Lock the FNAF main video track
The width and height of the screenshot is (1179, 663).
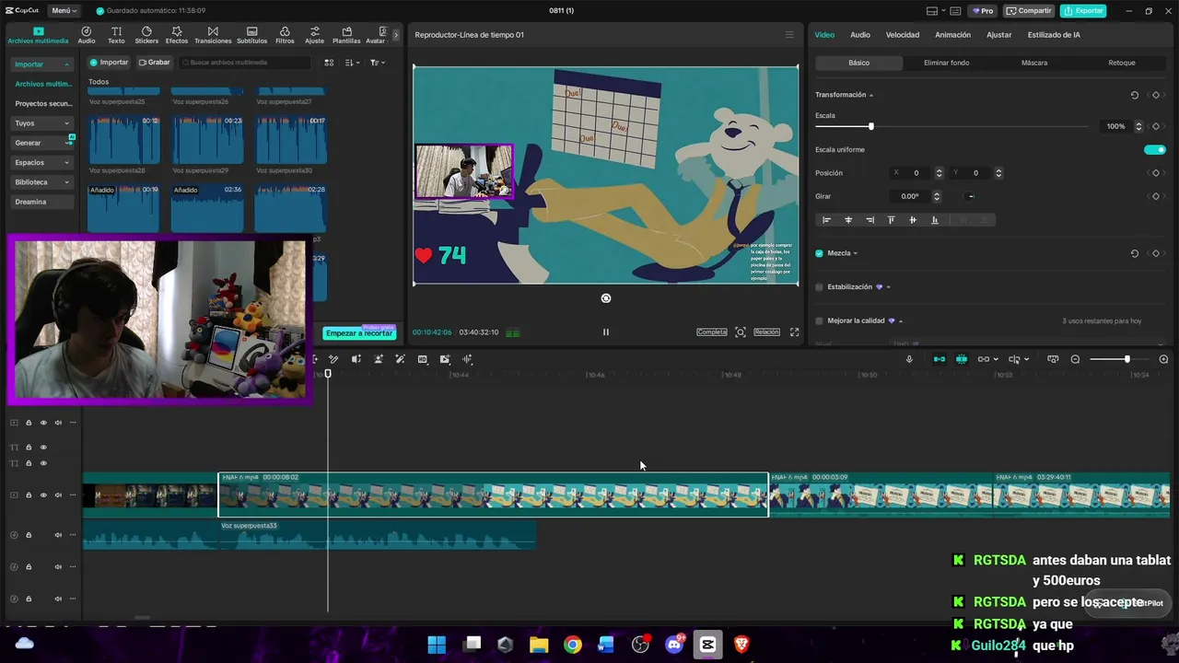coord(29,495)
